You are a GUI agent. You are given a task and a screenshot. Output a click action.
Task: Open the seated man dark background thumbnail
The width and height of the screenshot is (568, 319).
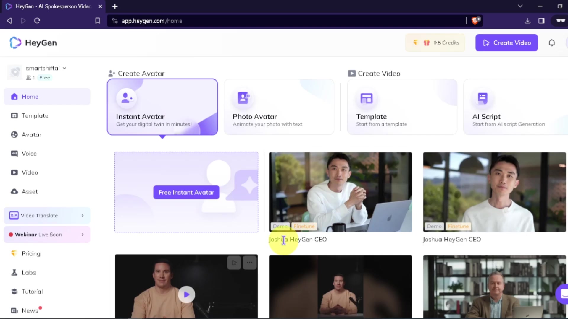(x=340, y=287)
